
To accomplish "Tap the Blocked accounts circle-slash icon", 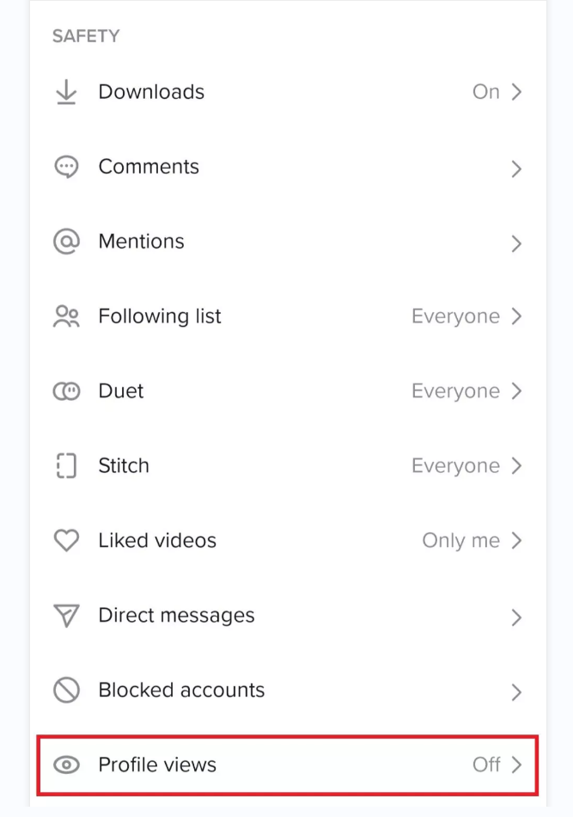I will click(66, 690).
